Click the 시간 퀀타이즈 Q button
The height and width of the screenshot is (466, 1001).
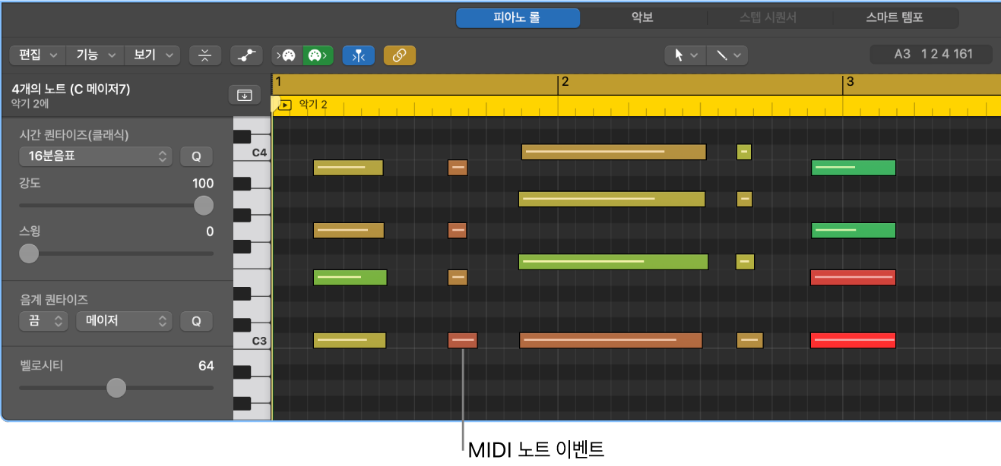(x=196, y=156)
